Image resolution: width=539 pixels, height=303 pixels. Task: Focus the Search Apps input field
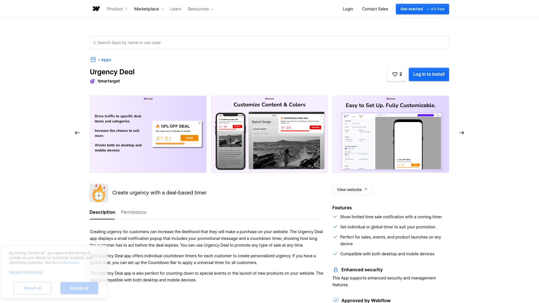point(269,43)
